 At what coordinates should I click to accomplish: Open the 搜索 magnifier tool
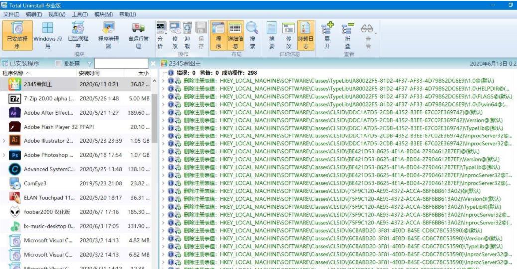(252, 35)
